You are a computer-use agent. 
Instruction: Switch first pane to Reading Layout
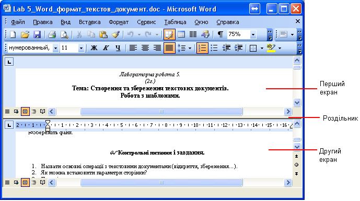click(x=43, y=112)
